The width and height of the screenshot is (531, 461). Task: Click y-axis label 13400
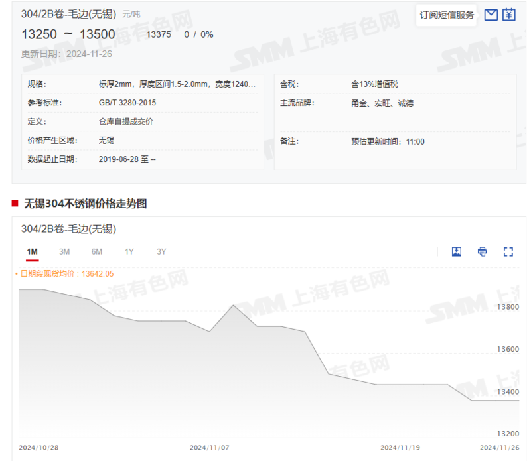click(508, 391)
